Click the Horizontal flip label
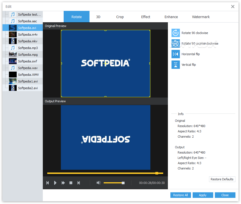Screen dimensions: 241x204 (x=191, y=54)
